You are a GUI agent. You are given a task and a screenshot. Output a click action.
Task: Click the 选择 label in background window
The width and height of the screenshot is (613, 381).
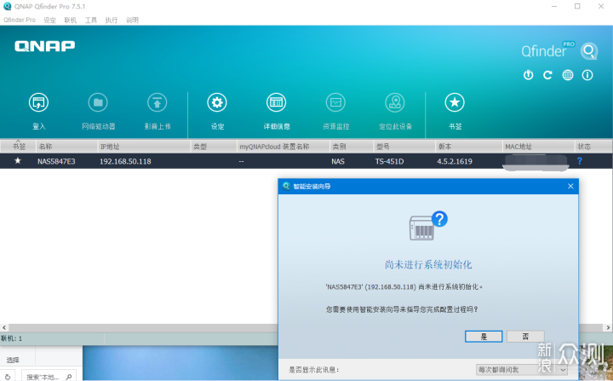[x=13, y=360]
